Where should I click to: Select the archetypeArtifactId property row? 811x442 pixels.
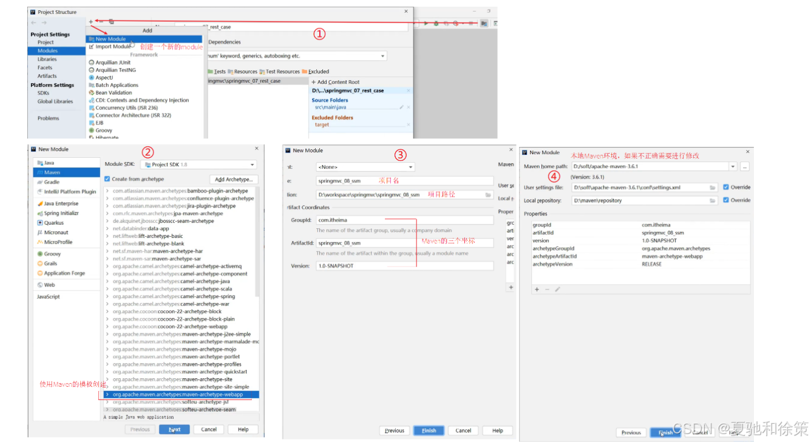pos(640,256)
